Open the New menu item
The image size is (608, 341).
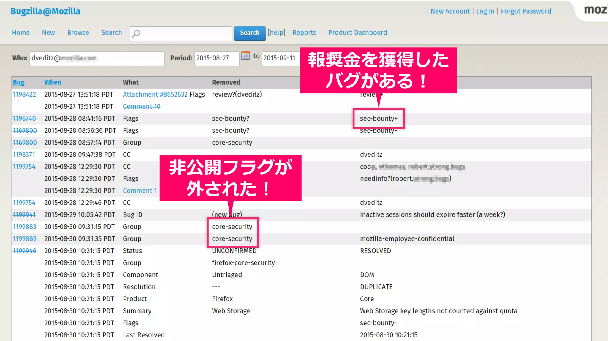pos(48,33)
